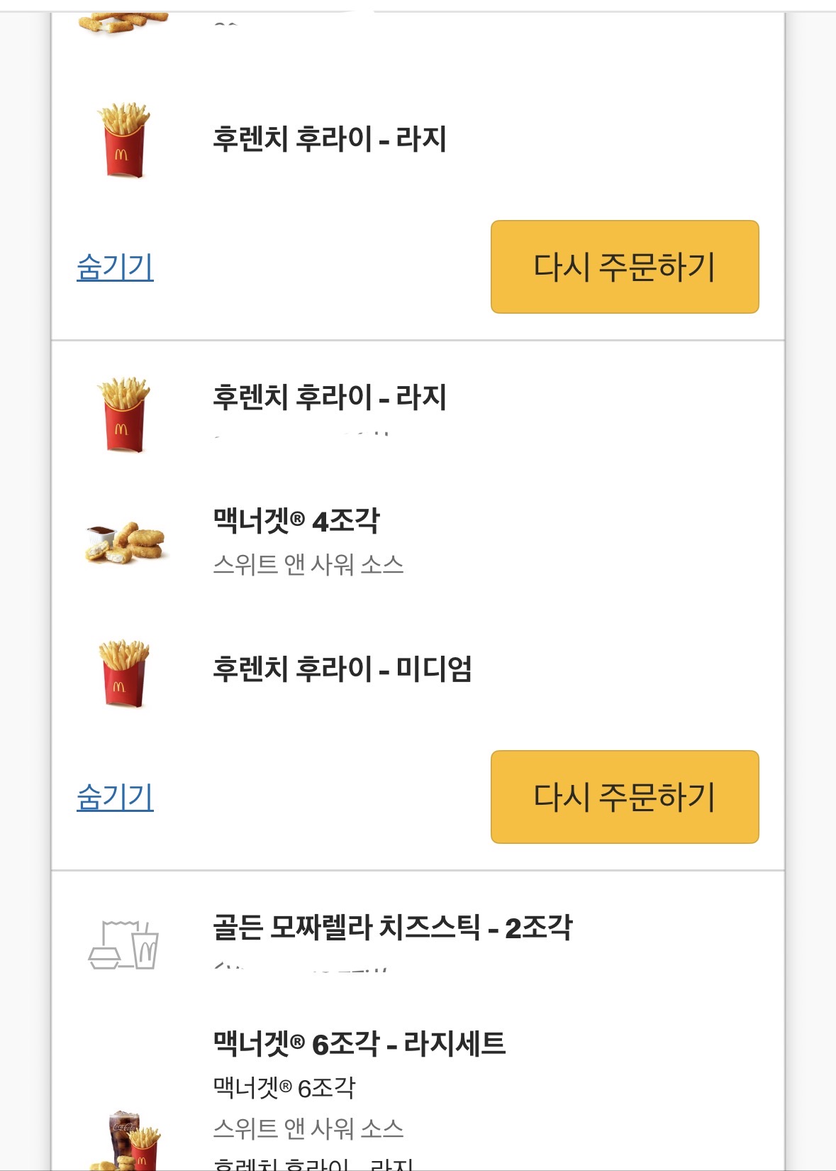The image size is (836, 1171).
Task: Tap the large fries image above 맥너겟 4조각
Action: click(124, 414)
